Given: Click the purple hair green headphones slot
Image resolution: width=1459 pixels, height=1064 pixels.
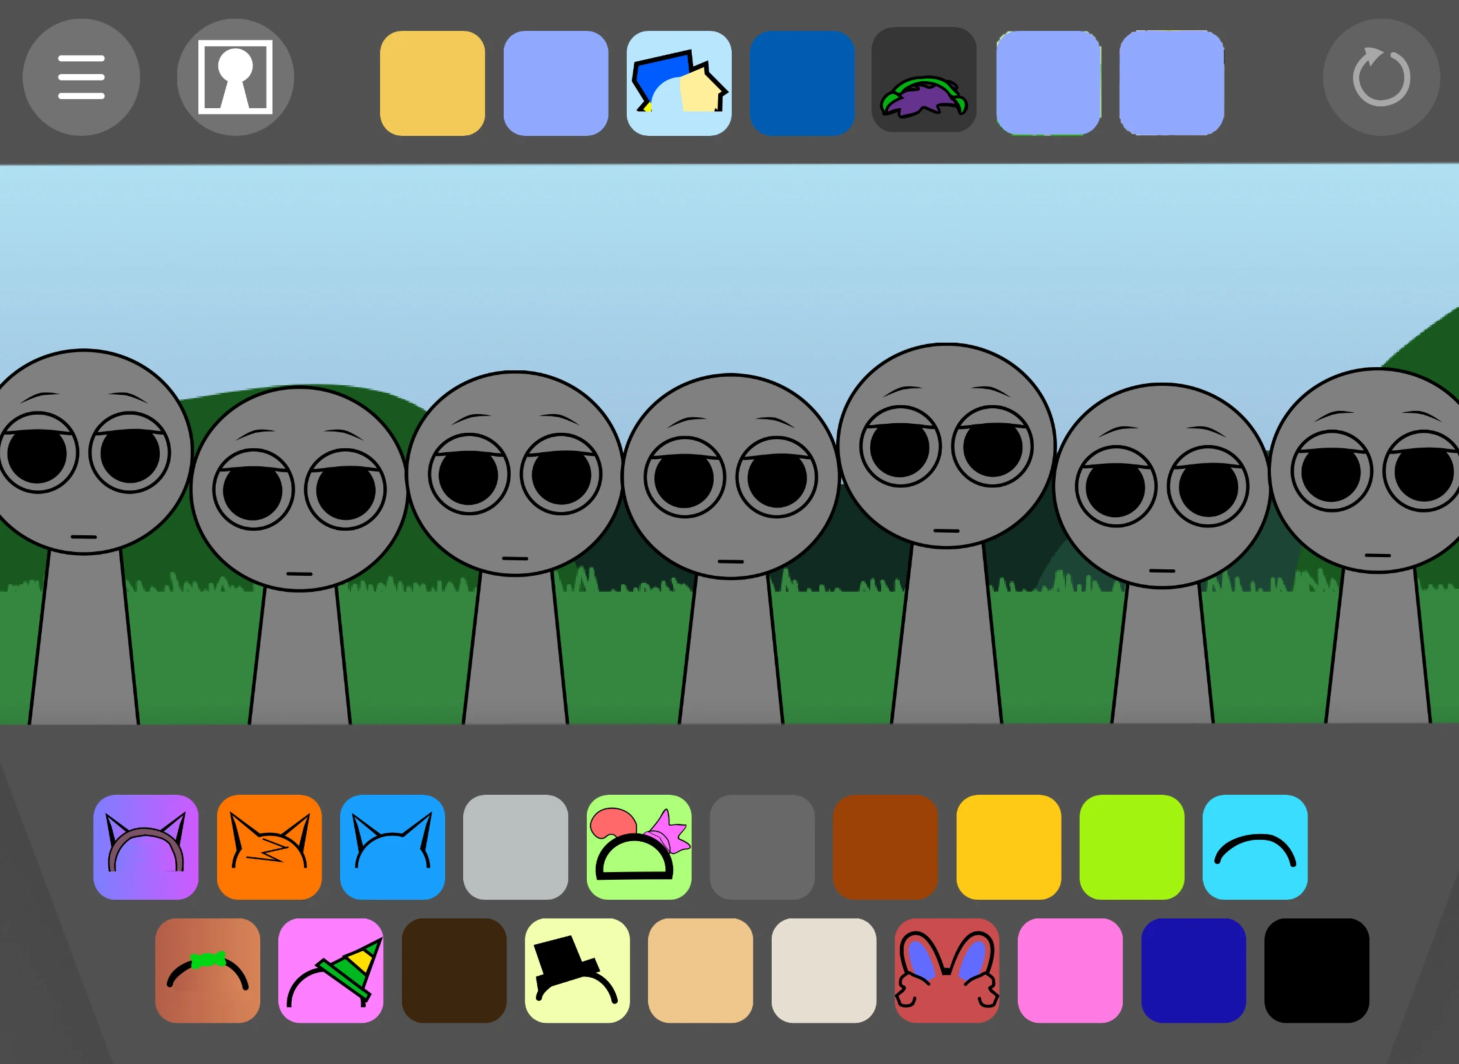Looking at the screenshot, I should [924, 80].
